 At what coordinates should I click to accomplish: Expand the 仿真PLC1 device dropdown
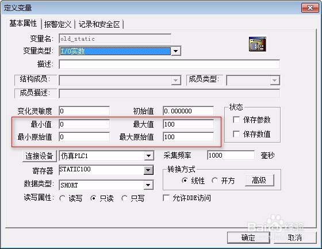149,156
